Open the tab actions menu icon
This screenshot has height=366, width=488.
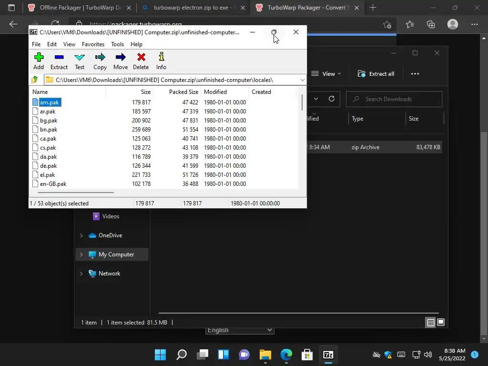pos(11,8)
